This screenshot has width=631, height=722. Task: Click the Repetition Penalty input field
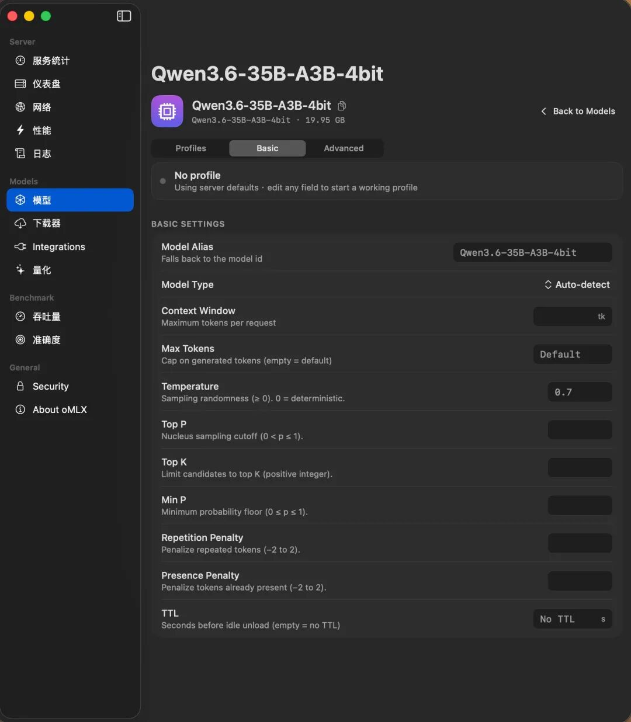click(x=580, y=543)
